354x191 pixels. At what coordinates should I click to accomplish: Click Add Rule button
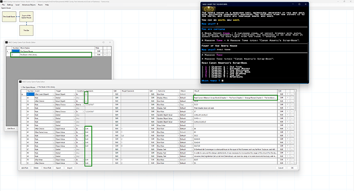25,168
